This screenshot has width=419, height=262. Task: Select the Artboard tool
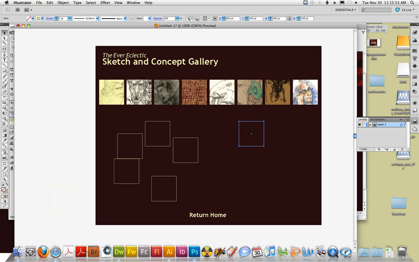(x=4, y=163)
